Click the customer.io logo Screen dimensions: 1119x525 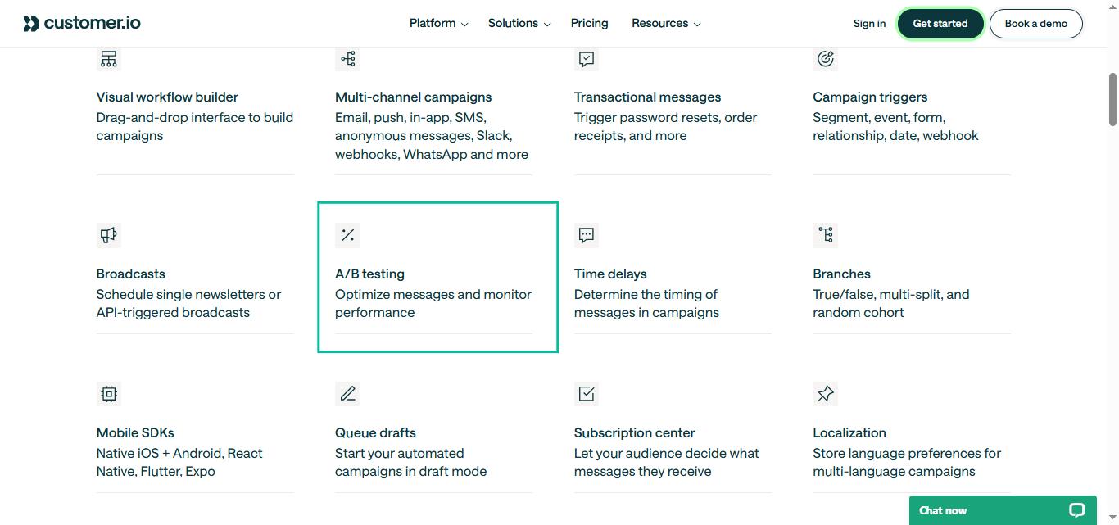pos(81,23)
